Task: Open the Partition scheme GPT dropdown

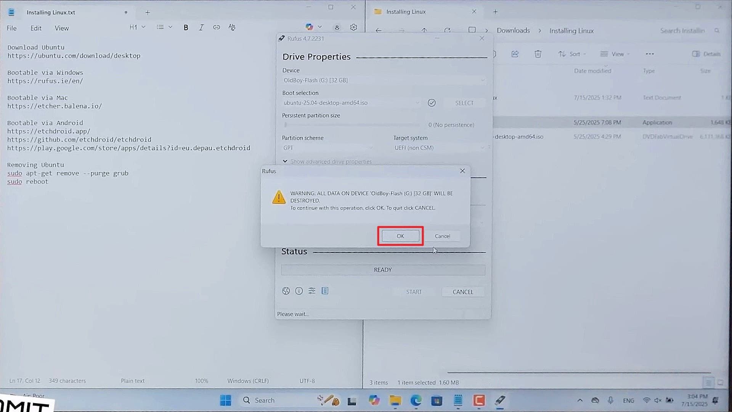Action: (328, 148)
